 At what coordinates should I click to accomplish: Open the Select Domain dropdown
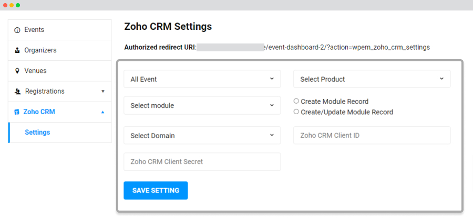point(202,135)
